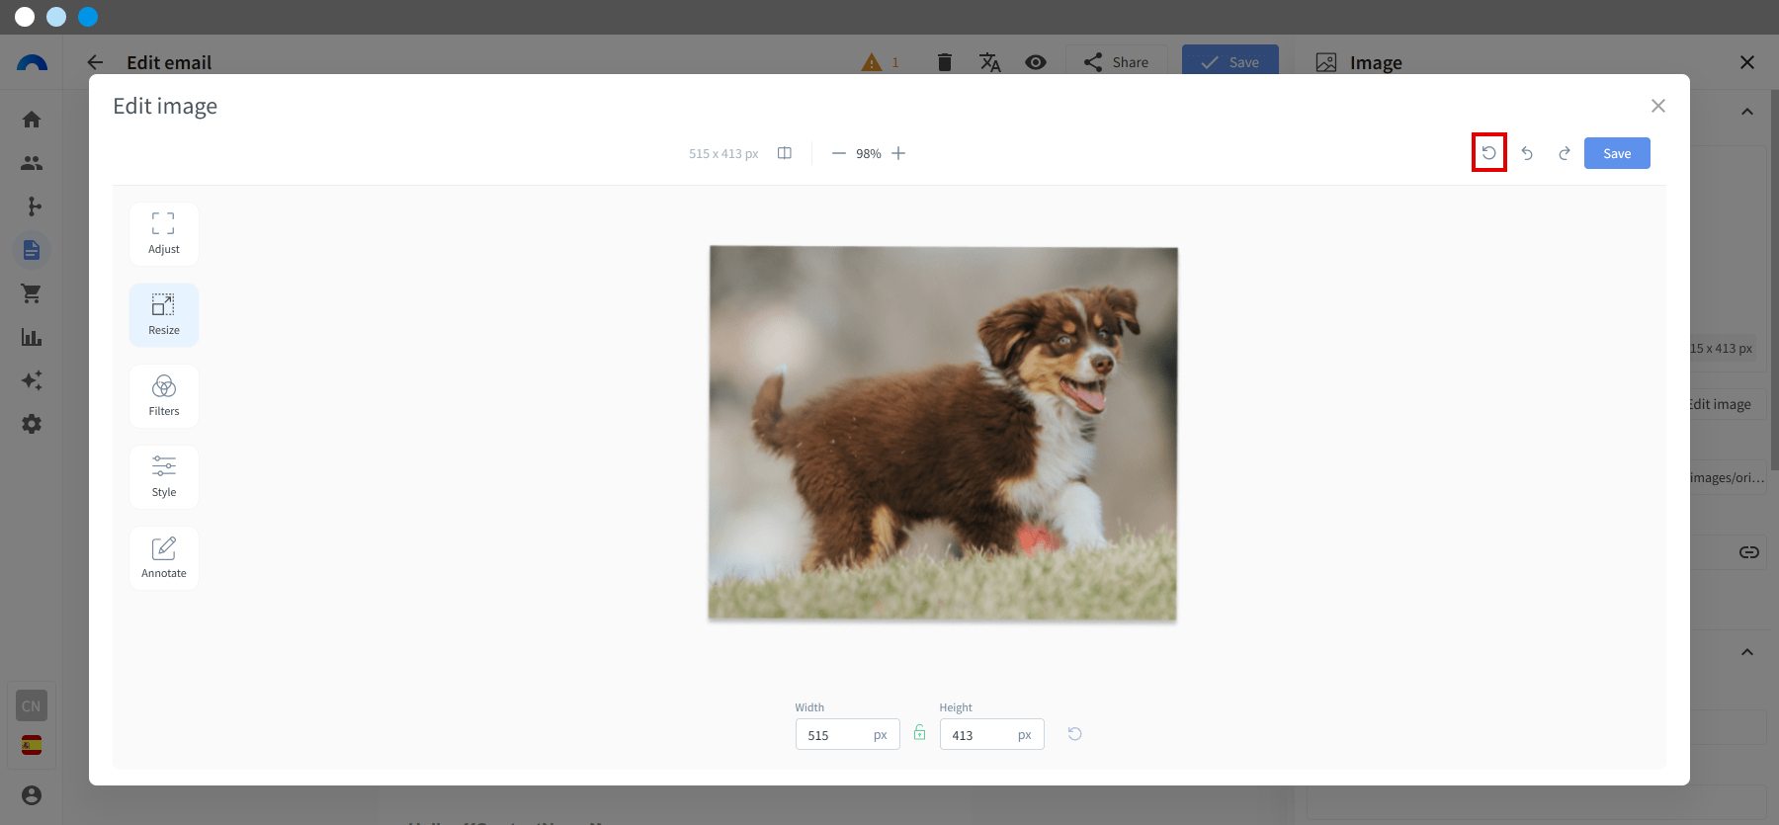The height and width of the screenshot is (825, 1779).
Task: Click the Width input field
Action: click(848, 734)
